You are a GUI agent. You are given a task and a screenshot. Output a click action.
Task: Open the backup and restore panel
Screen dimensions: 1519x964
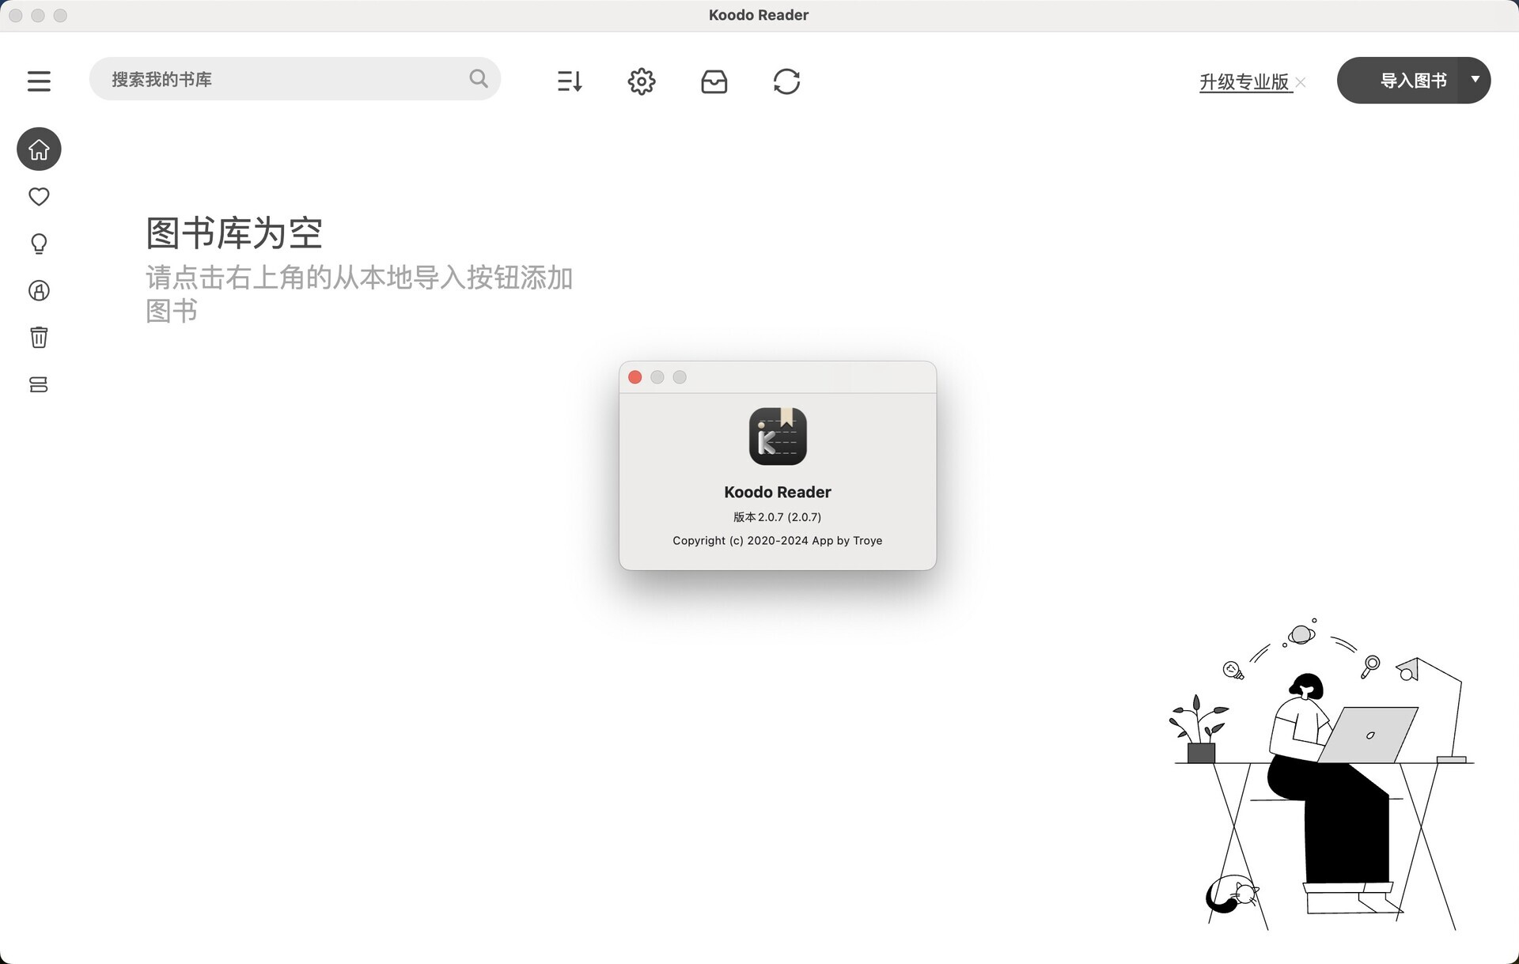pyautogui.click(x=714, y=81)
